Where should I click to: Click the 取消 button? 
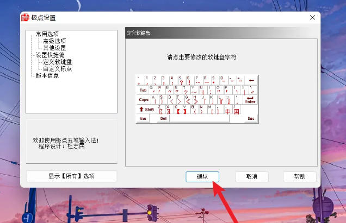pyautogui.click(x=251, y=176)
